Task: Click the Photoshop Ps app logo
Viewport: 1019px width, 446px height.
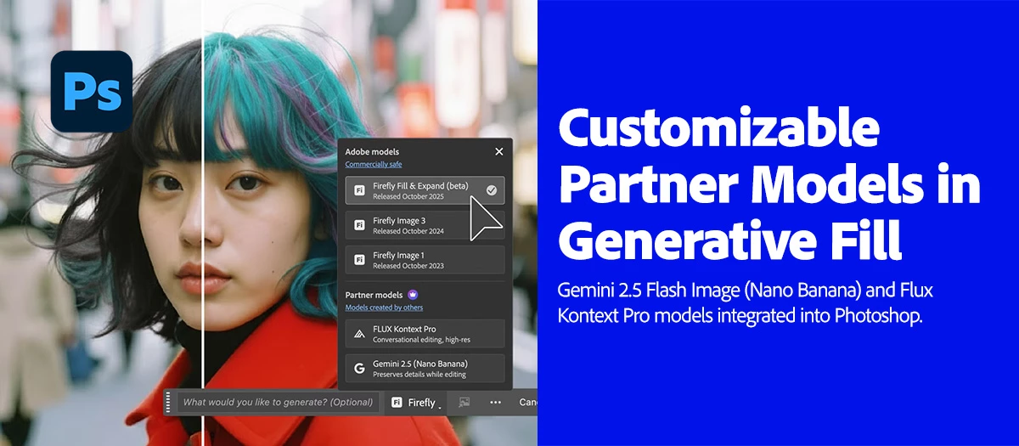Action: click(x=91, y=92)
